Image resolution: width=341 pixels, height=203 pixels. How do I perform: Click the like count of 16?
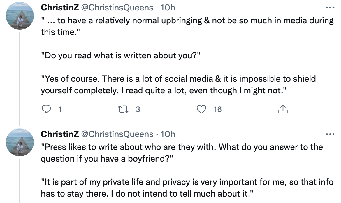click(x=217, y=110)
